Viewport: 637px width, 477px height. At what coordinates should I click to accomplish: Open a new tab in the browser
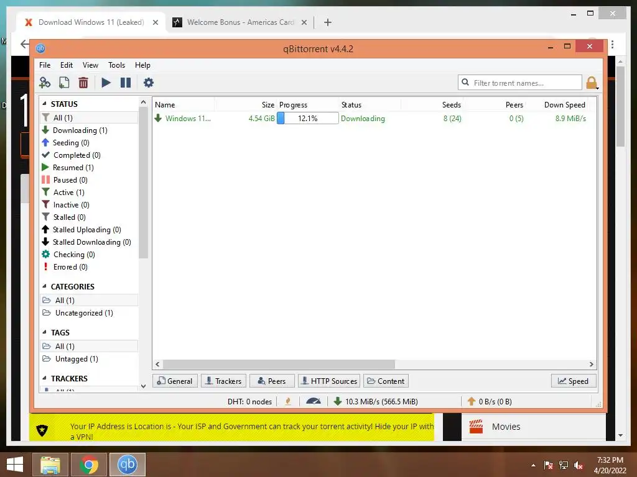(x=328, y=22)
